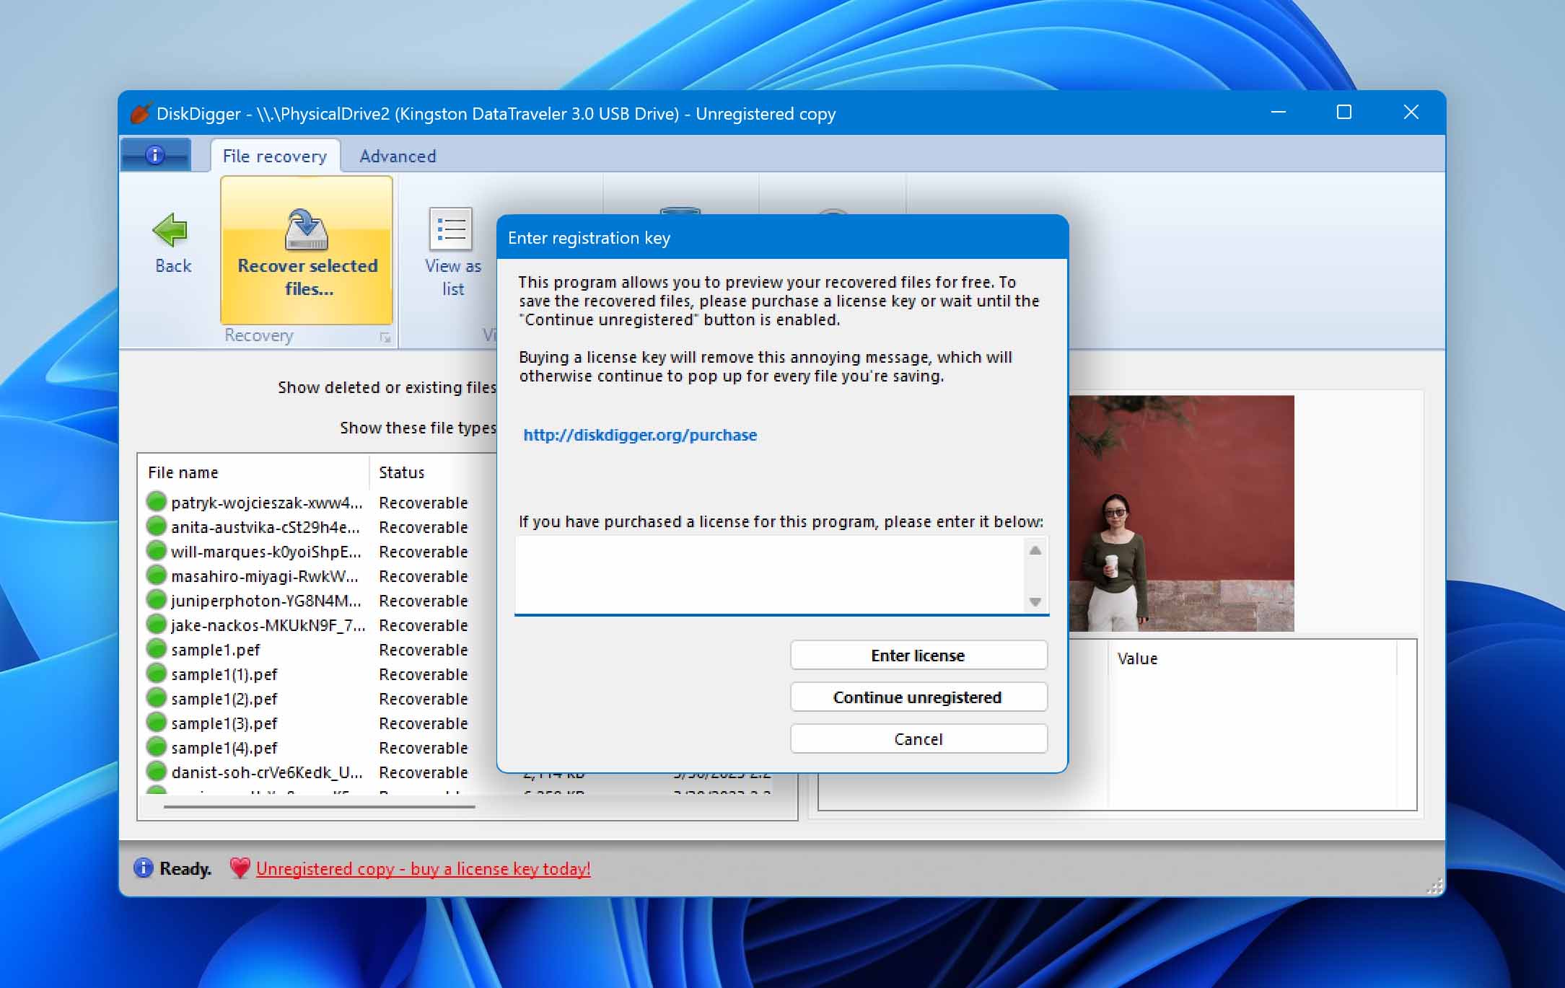Click the resize grip at window corner

tap(1434, 886)
